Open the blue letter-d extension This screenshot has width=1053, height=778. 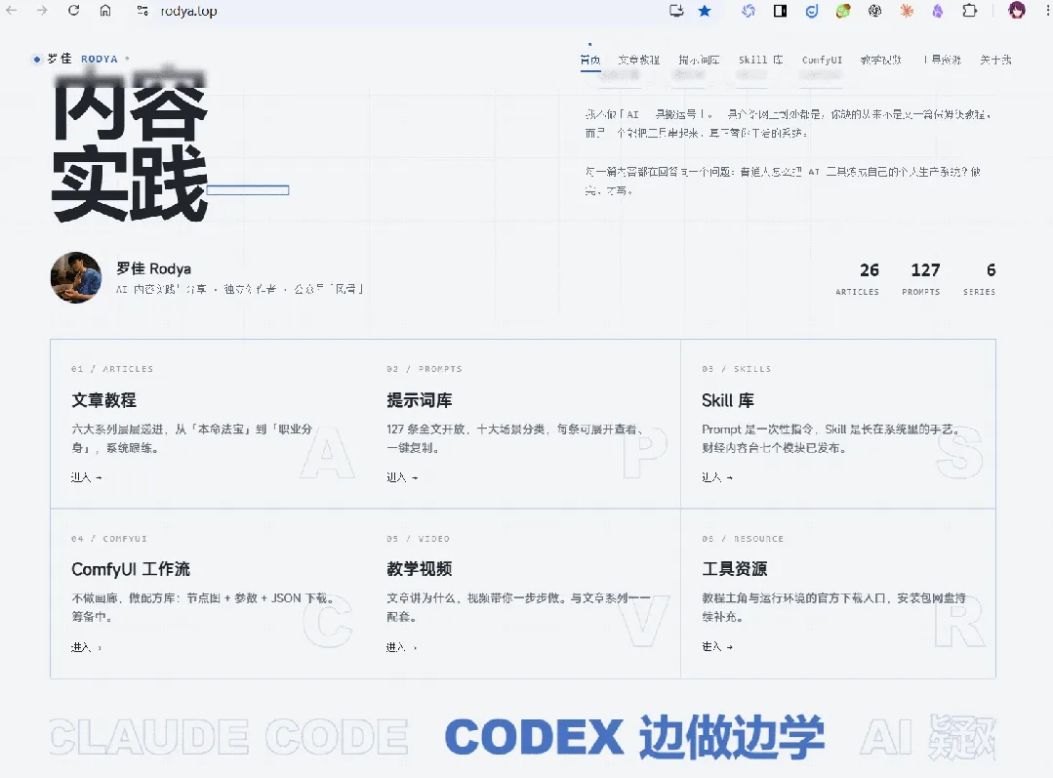[811, 11]
